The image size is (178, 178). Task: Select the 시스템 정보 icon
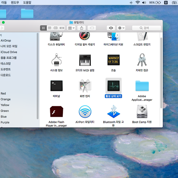tap(56, 60)
